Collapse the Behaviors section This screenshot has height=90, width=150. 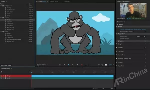click(x=117, y=41)
